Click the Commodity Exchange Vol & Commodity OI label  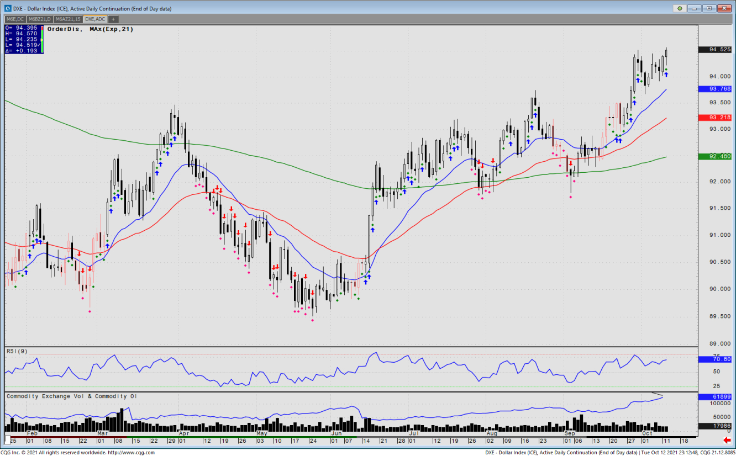tap(72, 396)
